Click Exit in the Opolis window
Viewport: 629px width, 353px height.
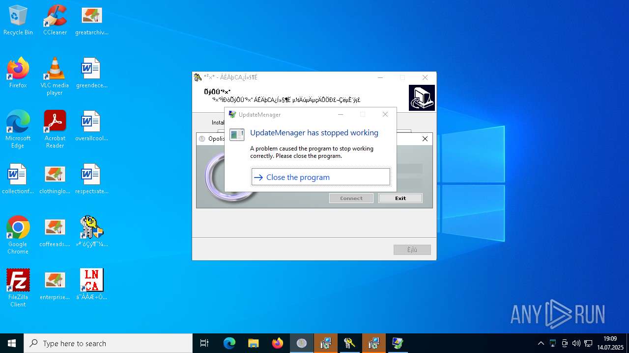click(x=400, y=198)
